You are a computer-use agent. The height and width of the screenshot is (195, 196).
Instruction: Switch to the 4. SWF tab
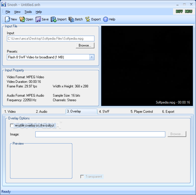[104, 112]
